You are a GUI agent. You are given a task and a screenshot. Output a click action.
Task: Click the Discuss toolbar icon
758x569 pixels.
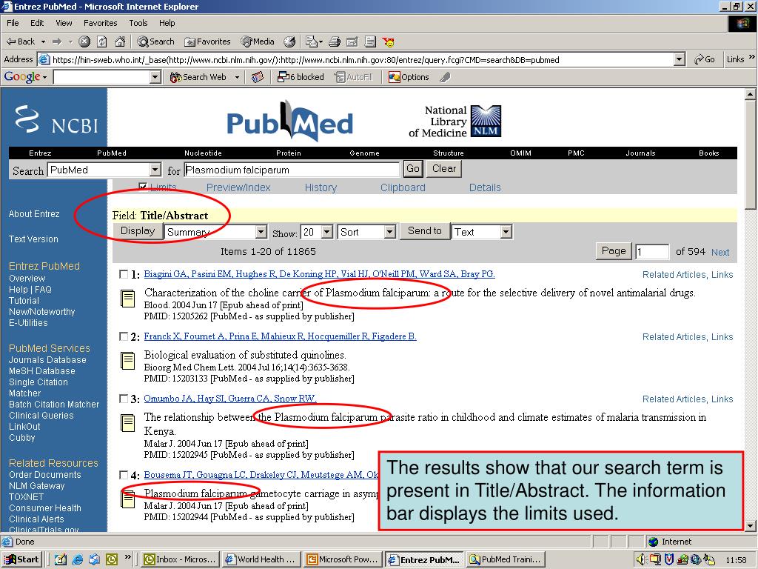click(x=370, y=41)
